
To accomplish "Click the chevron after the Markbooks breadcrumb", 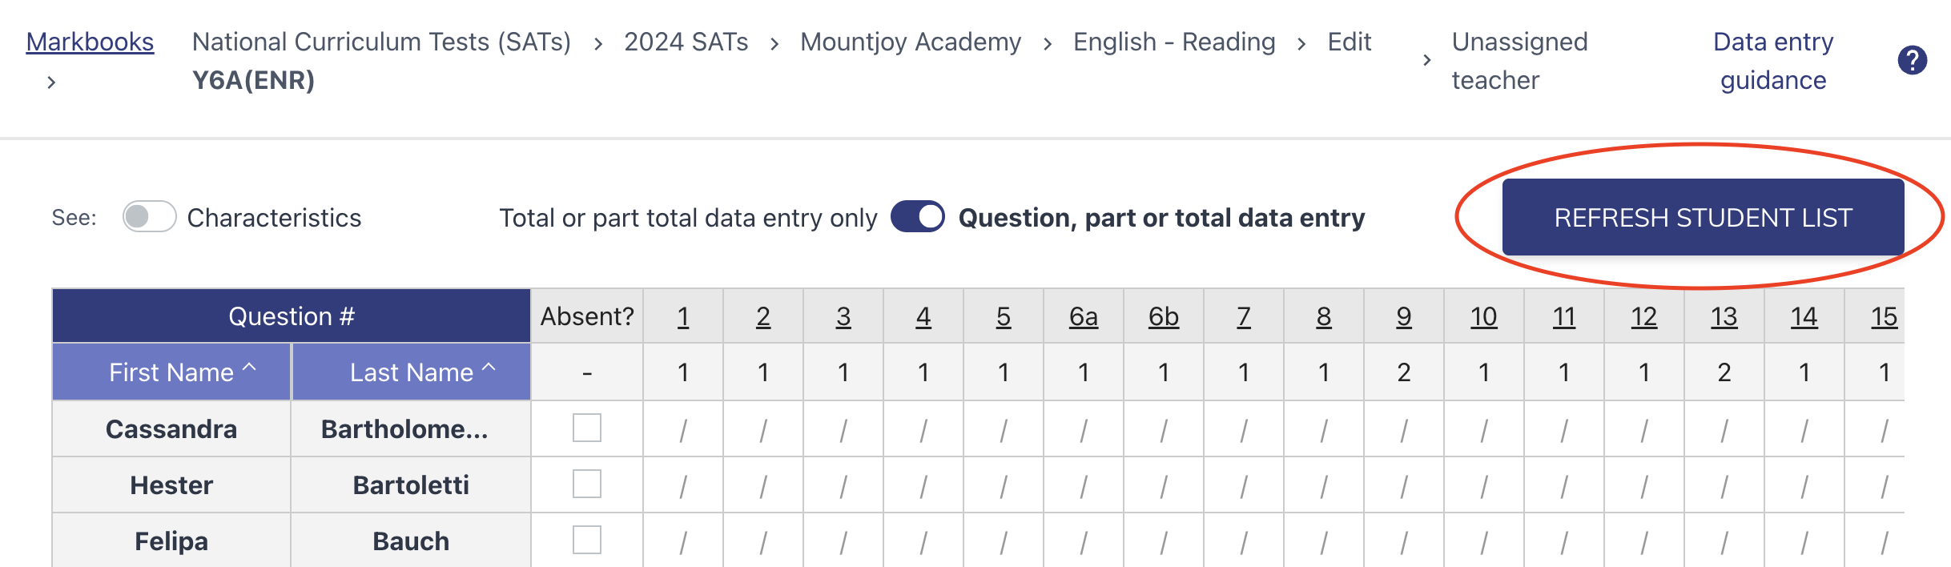I will coord(51,82).
